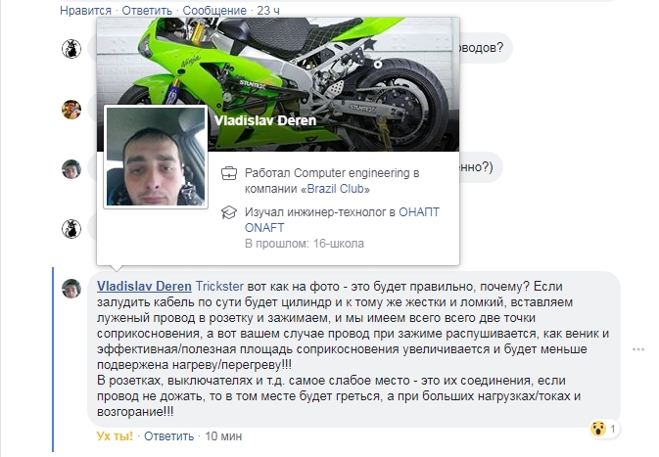This screenshot has height=457, width=659.
Task: Open the Brazil Club company link
Action: pyautogui.click(x=336, y=189)
